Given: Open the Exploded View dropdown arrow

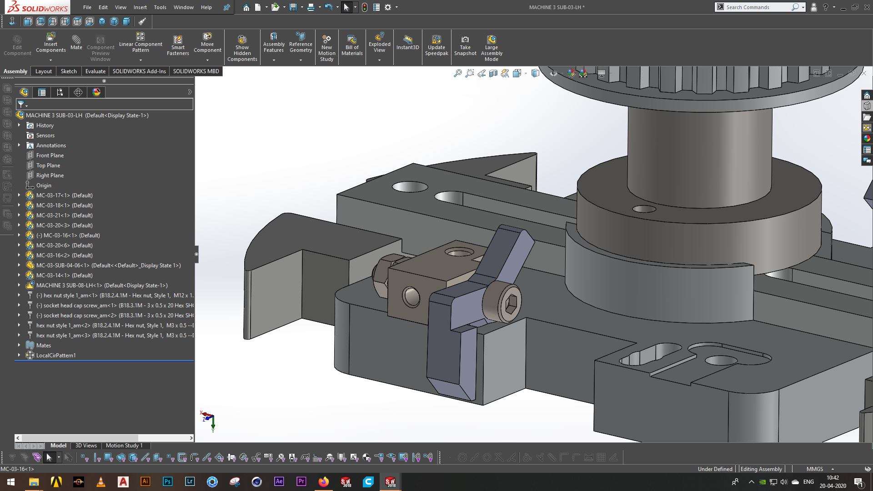Looking at the screenshot, I should (379, 60).
